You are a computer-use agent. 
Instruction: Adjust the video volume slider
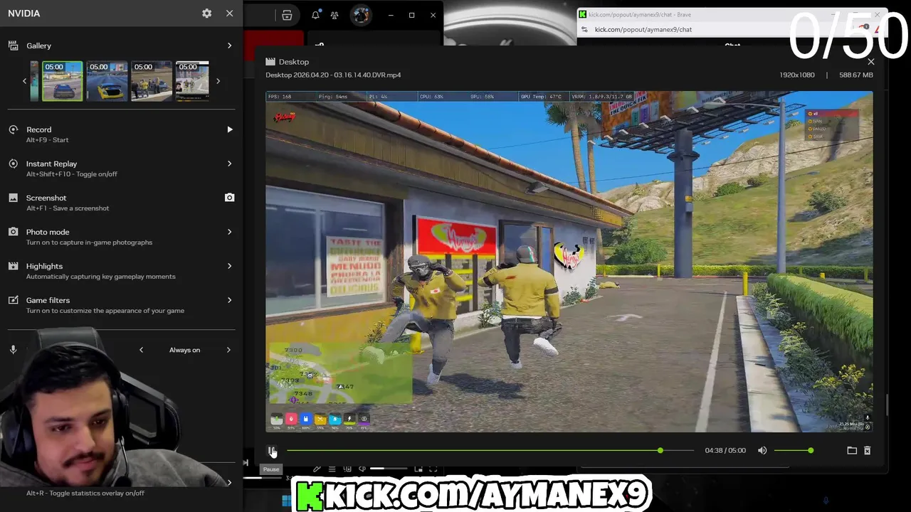coord(793,451)
